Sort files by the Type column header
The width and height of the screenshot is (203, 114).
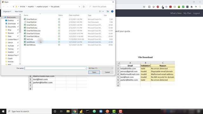click(x=89, y=15)
